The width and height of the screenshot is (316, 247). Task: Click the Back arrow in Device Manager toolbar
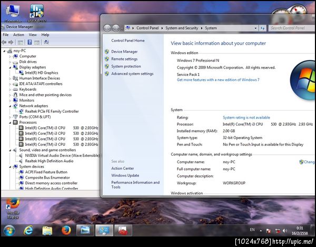(4, 42)
